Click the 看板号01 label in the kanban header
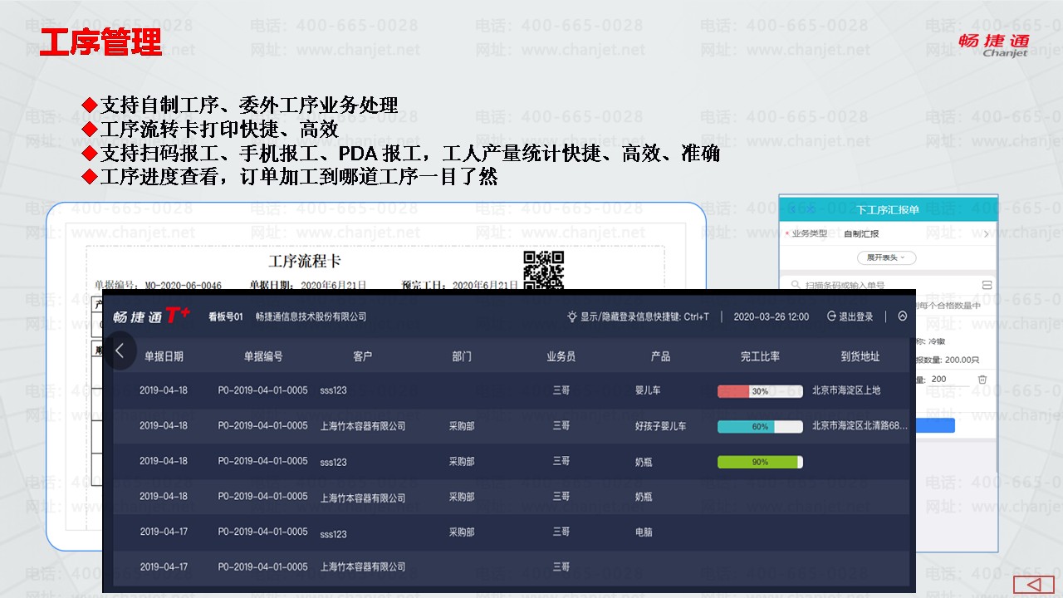The width and height of the screenshot is (1063, 598). click(225, 316)
